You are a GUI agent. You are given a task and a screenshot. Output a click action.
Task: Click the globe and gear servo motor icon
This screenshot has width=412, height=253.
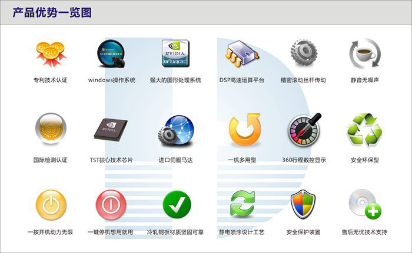pos(175,130)
